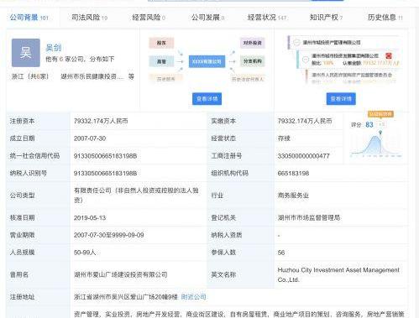Click the paid-in capital value 79332.174万人民币
The height and width of the screenshot is (318, 419).
pos(305,121)
